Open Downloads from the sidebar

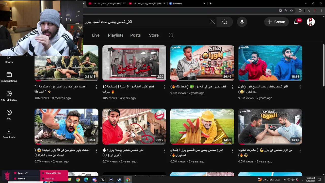coord(9,134)
